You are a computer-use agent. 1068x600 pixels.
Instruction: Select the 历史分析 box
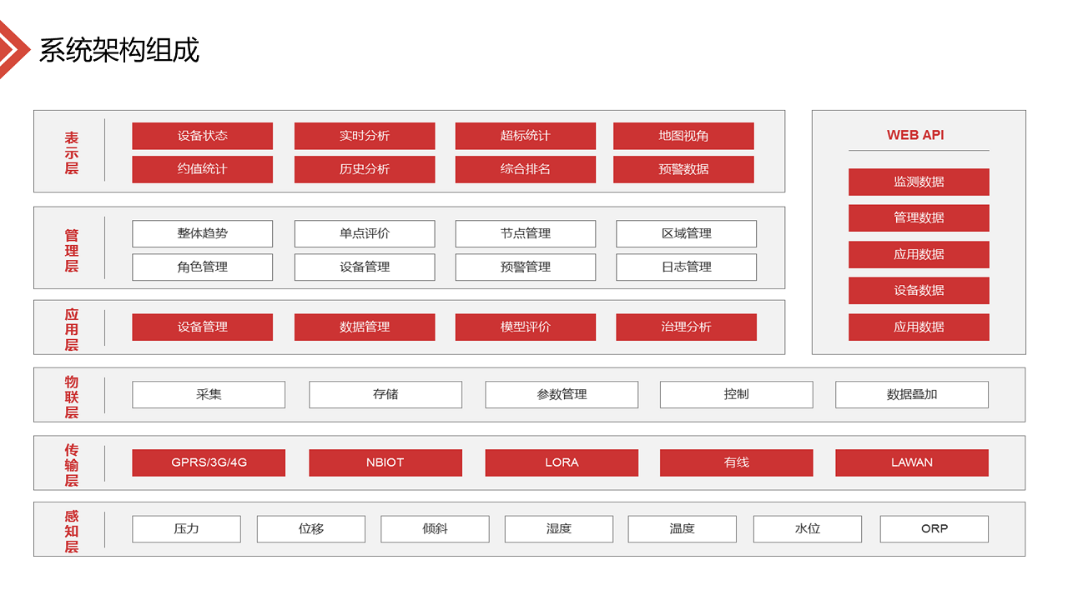(x=365, y=169)
